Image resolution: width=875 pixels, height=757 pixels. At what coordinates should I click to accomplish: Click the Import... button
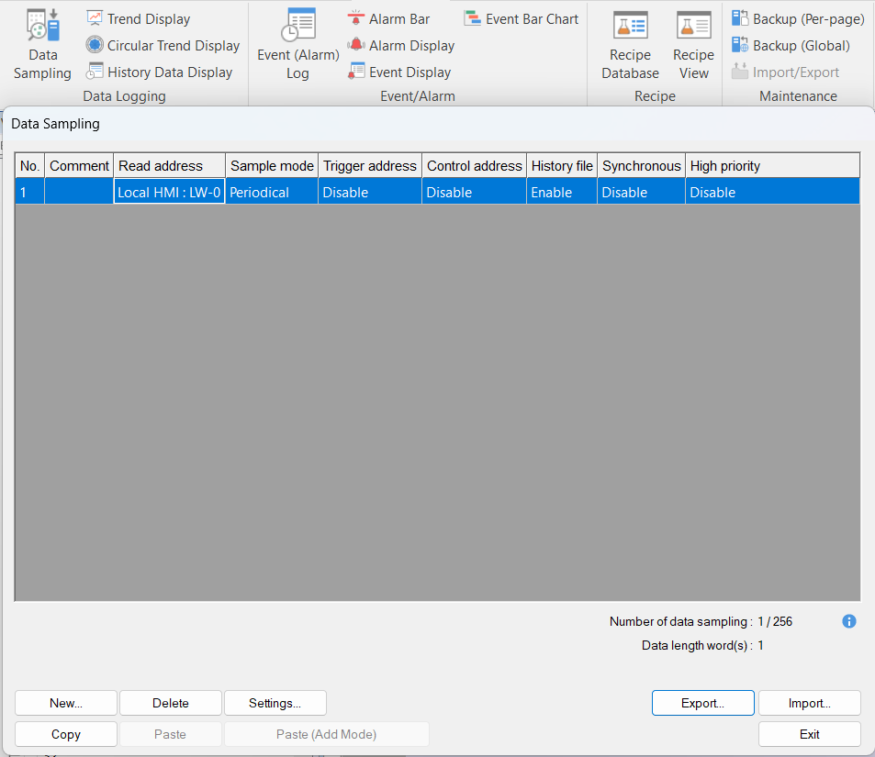809,703
